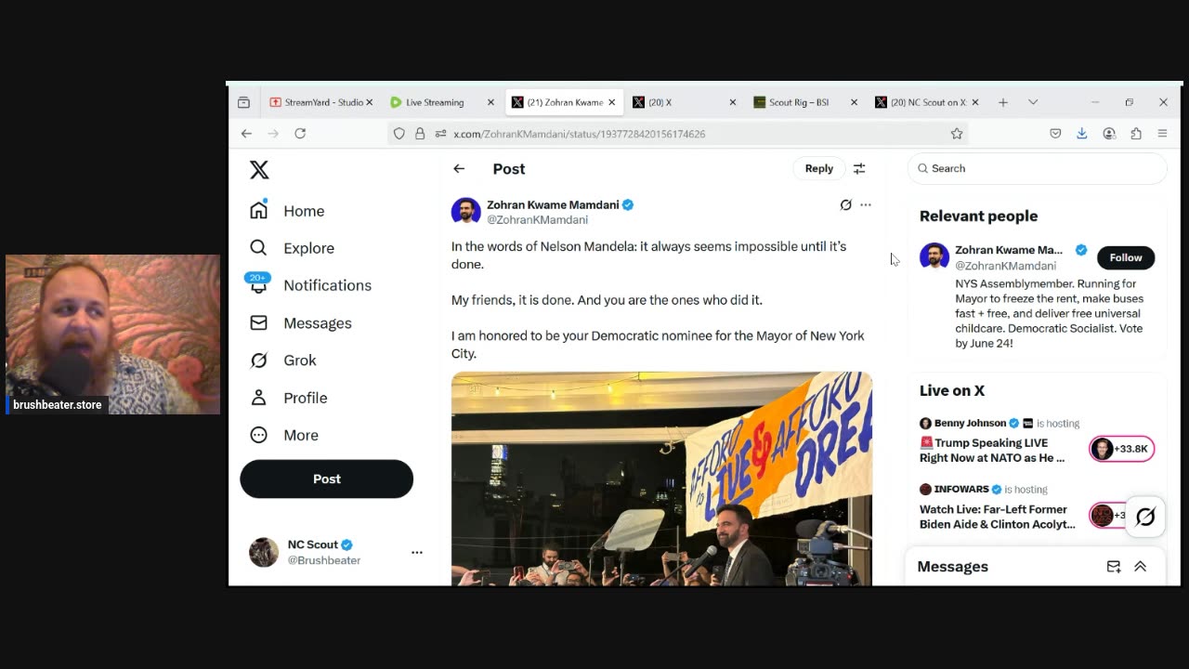Open the post's photo of the speech
Screen dimensions: 1189x669
(x=661, y=479)
